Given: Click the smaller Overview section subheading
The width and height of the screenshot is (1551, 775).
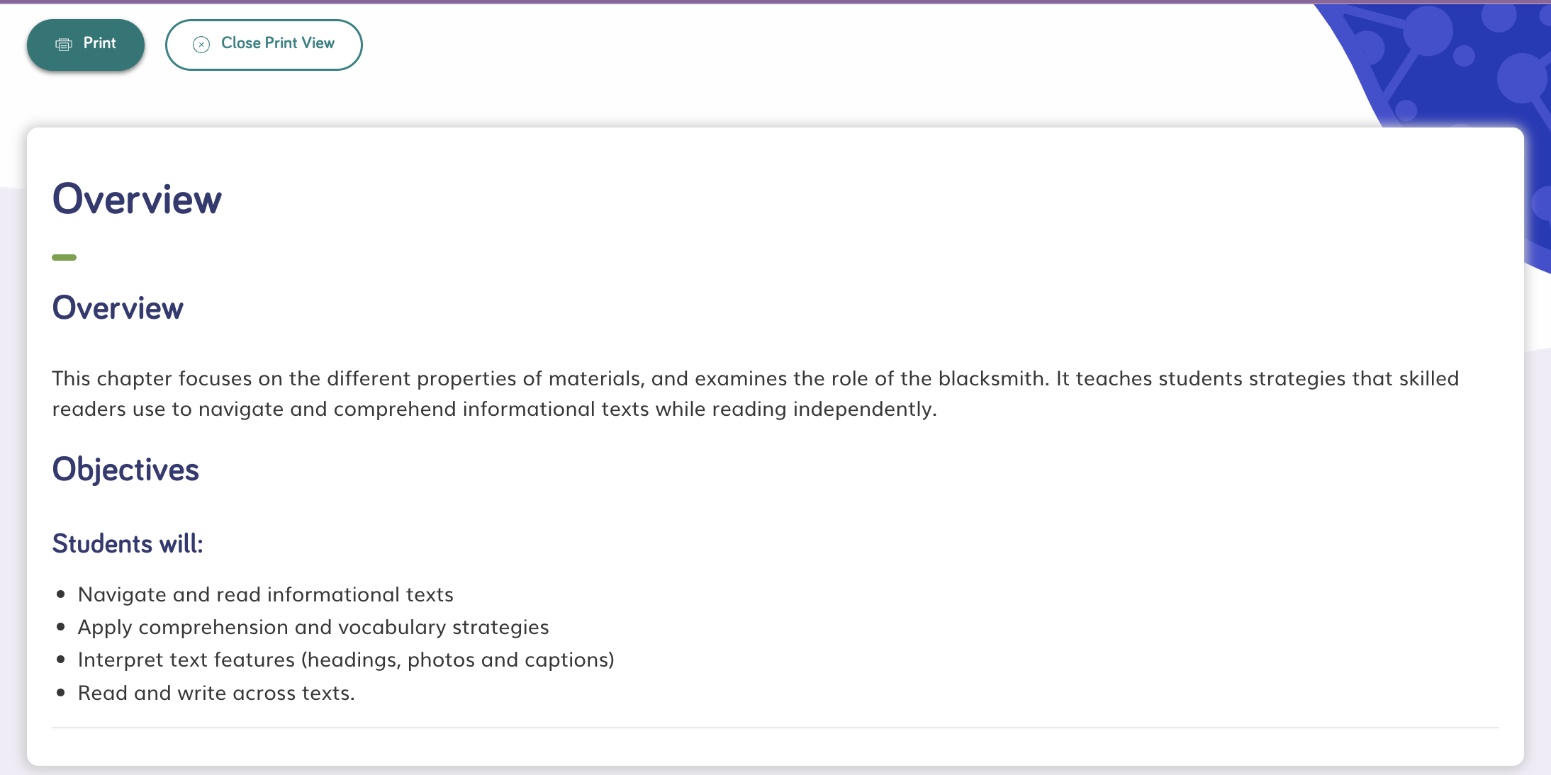Looking at the screenshot, I should 118,308.
